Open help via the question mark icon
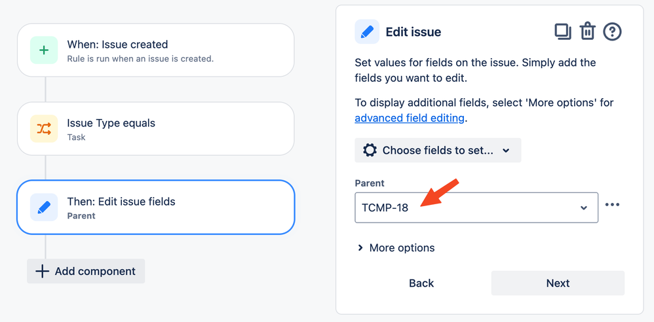 (x=612, y=31)
